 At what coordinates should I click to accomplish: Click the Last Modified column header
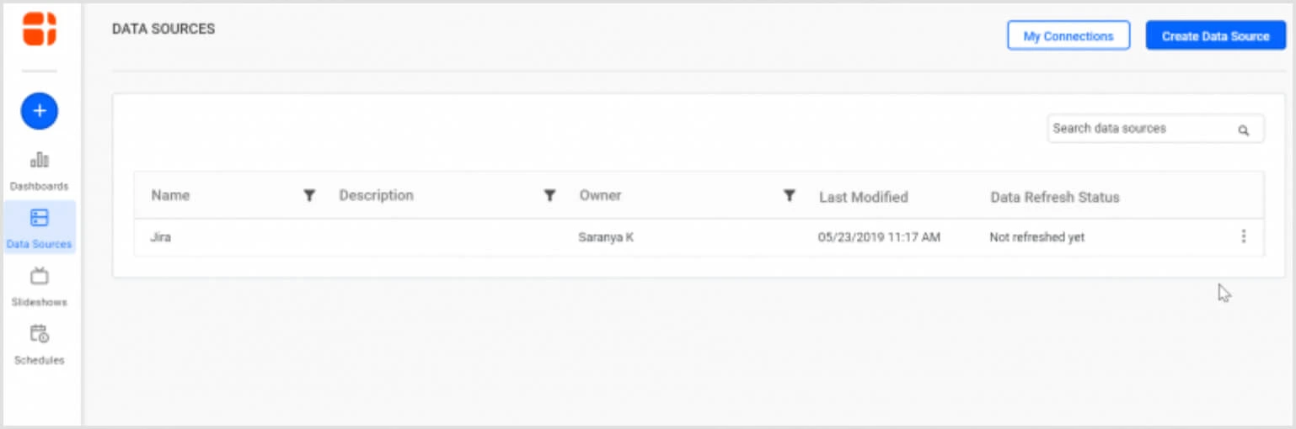[x=863, y=198]
